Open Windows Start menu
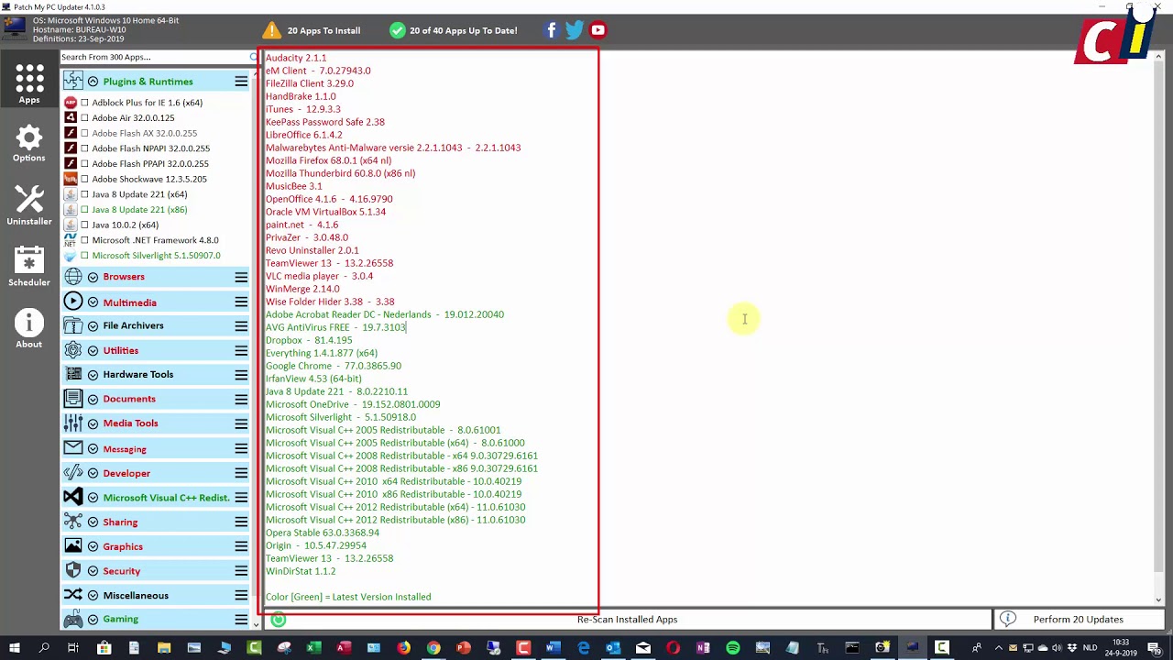Screen dimensions: 1173x660 pos(14,648)
